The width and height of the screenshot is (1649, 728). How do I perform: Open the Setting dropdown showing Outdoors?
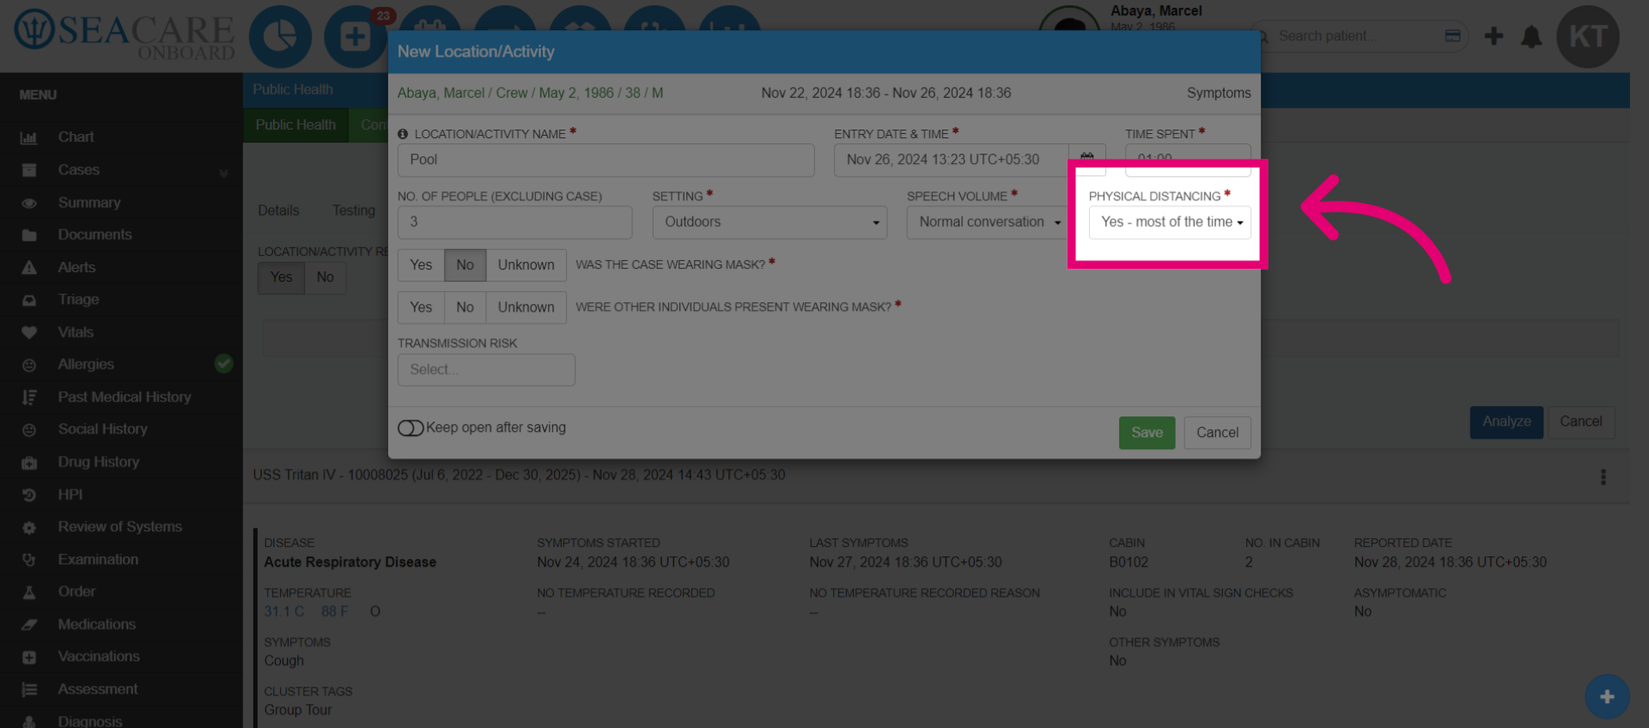click(770, 222)
